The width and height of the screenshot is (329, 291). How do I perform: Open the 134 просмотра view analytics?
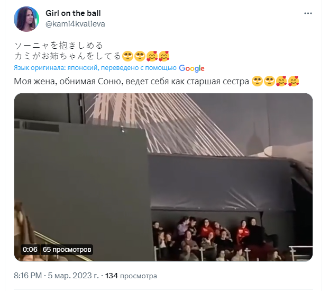point(131,276)
